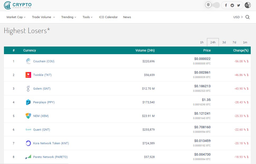Click the $0.004730 price value
The height and width of the screenshot is (164, 256).
202,154
